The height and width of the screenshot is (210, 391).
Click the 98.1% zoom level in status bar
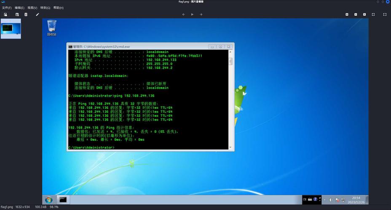(x=54, y=207)
